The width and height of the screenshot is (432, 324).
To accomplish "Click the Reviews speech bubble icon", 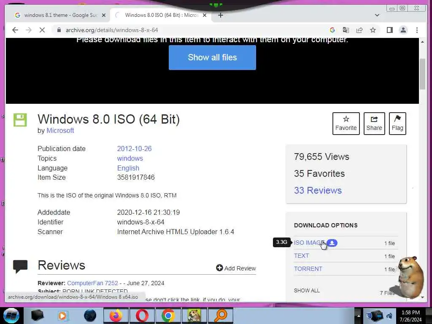I will (x=20, y=267).
